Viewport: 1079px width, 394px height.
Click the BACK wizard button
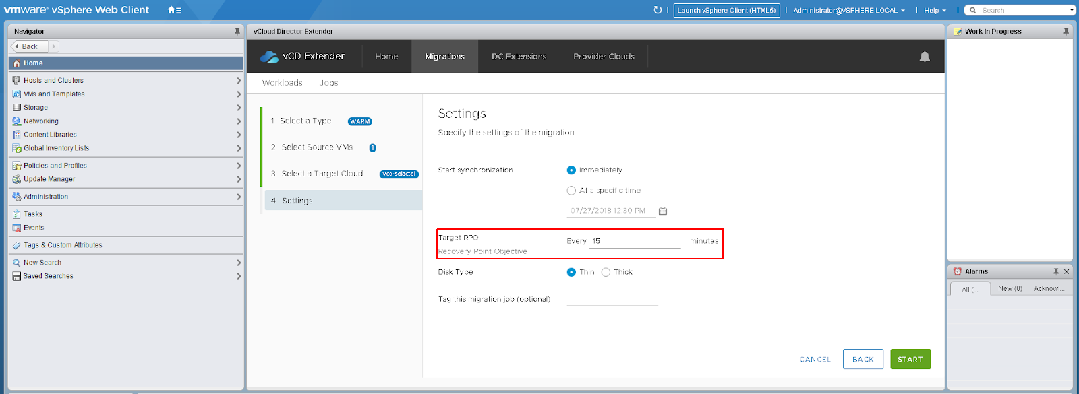863,359
